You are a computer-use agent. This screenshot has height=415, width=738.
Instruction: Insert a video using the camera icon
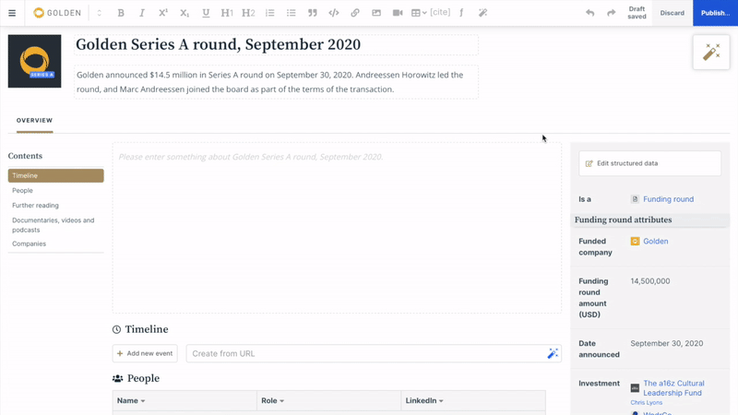click(398, 13)
